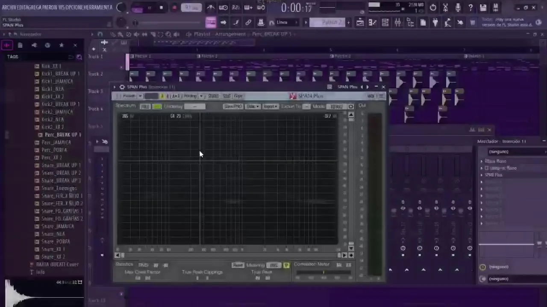Open the Underlay selector field

pyautogui.click(x=195, y=107)
